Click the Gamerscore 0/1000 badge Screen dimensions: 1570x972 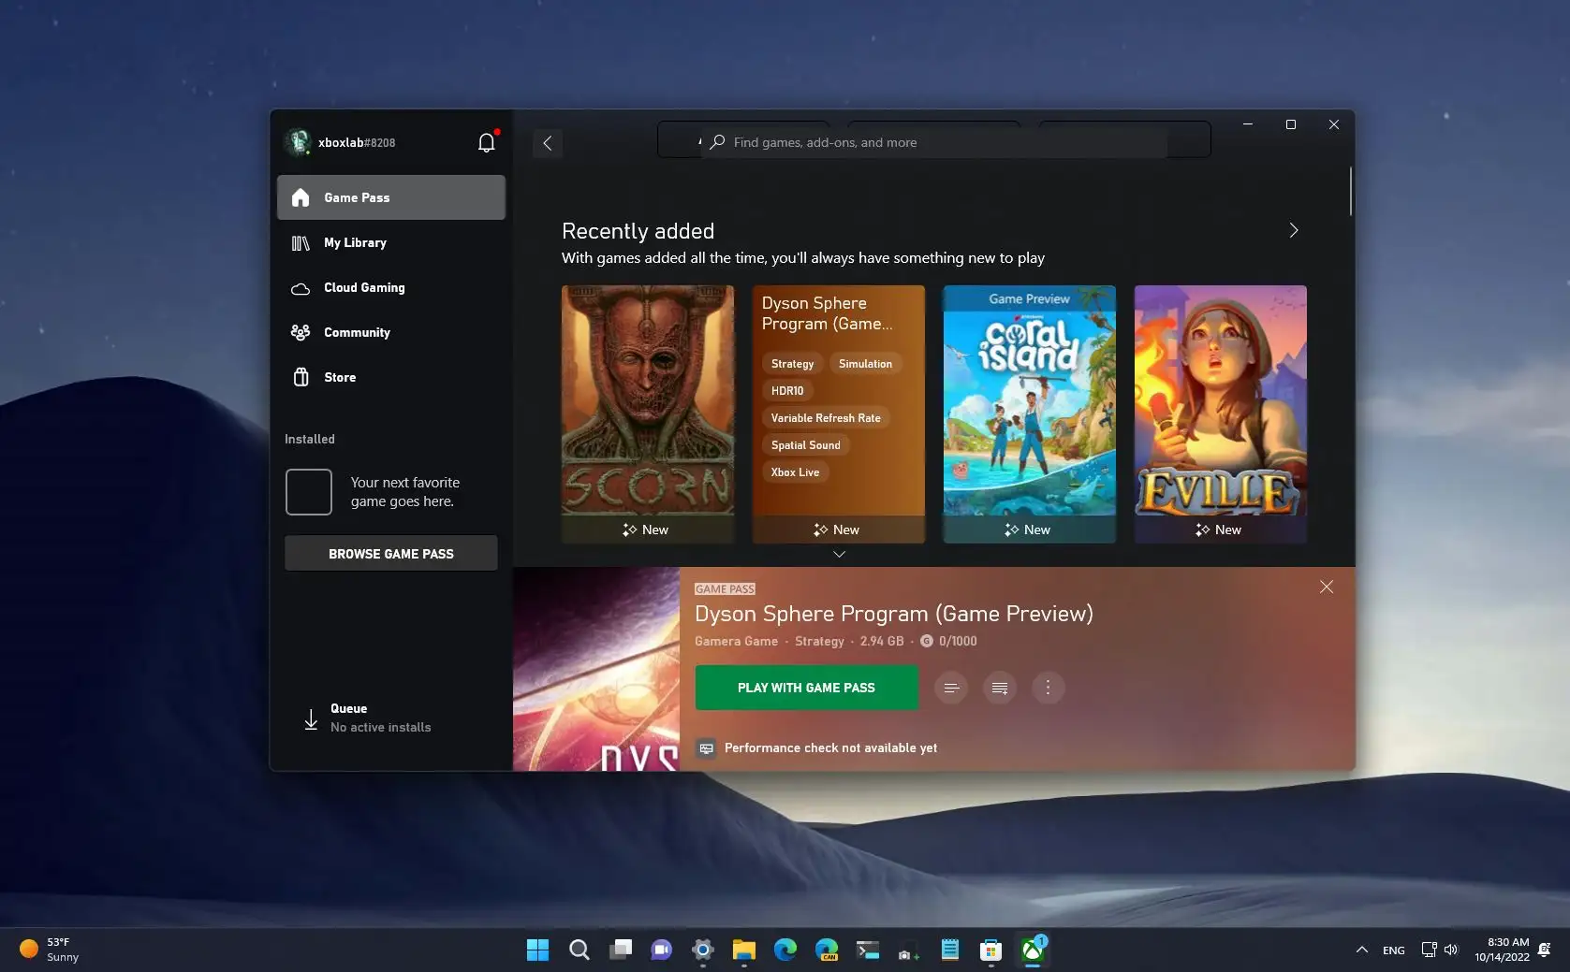pos(948,641)
